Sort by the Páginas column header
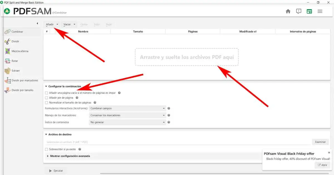 [x=193, y=31]
